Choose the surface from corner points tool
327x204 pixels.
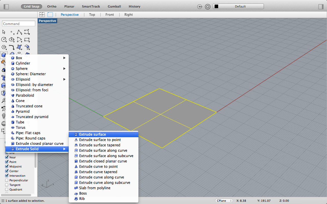[x=19, y=47]
